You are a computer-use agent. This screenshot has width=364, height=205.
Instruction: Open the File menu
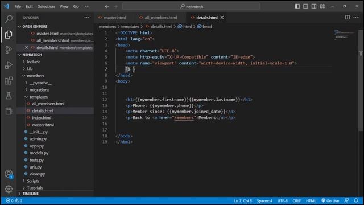coord(18,6)
